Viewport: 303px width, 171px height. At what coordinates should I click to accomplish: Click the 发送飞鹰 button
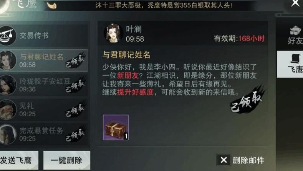click(18, 160)
